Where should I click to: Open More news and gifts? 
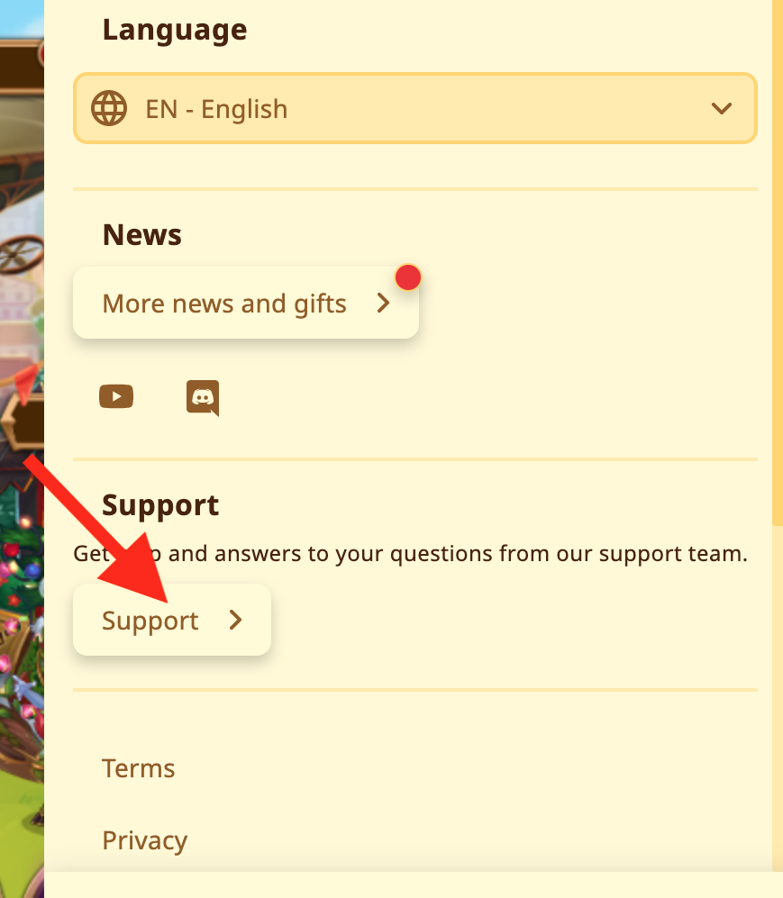coord(246,303)
